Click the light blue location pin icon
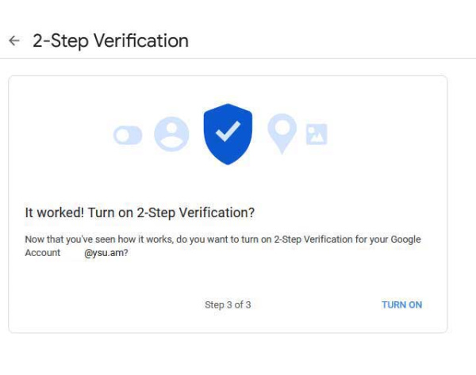Viewport: 476px width, 375px height. pos(282,133)
